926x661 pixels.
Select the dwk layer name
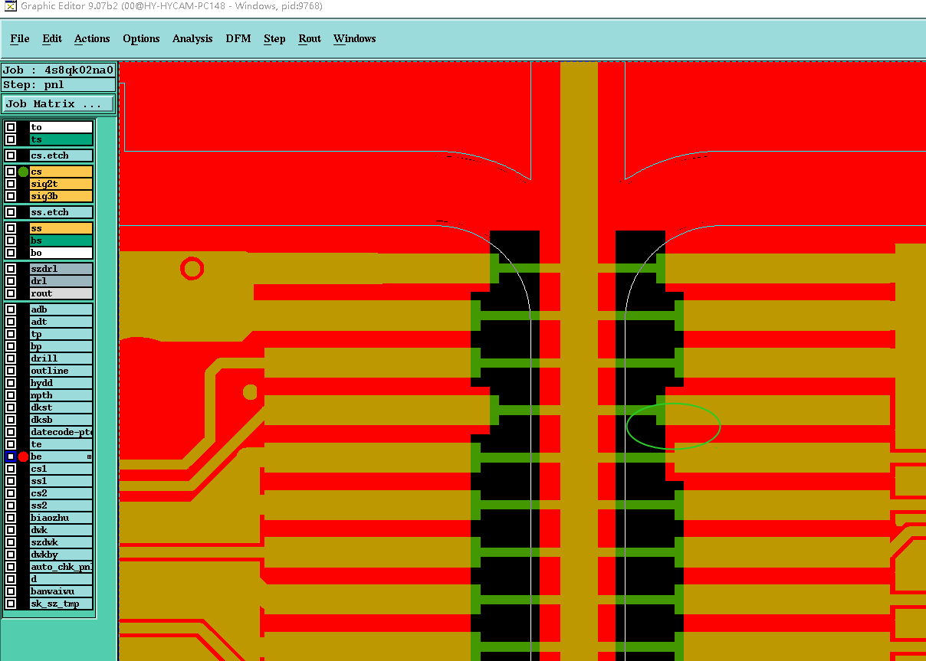point(61,530)
